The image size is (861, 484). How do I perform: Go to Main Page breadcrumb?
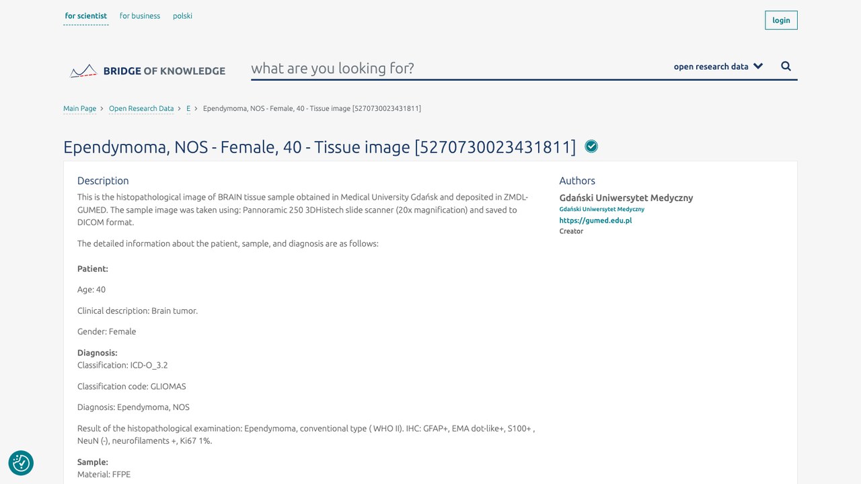tap(80, 108)
